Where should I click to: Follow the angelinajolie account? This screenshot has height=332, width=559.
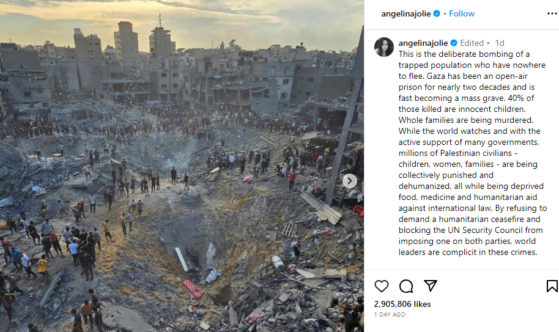462,13
